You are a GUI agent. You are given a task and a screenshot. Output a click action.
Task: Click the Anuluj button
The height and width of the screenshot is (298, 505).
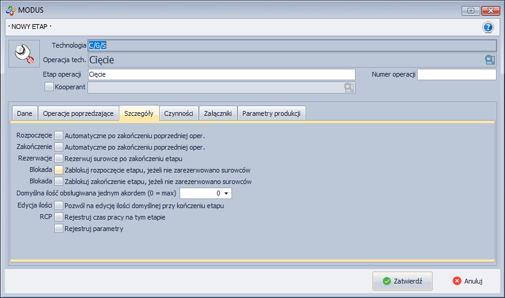coord(468,281)
